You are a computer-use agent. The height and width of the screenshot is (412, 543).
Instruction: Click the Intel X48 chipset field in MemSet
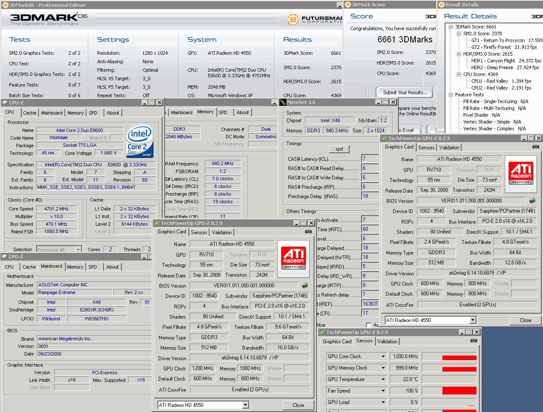[330, 120]
